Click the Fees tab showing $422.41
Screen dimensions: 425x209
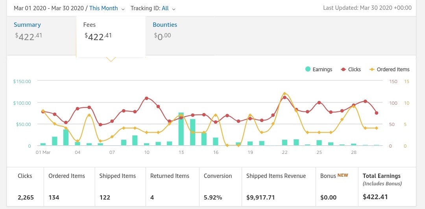point(111,32)
